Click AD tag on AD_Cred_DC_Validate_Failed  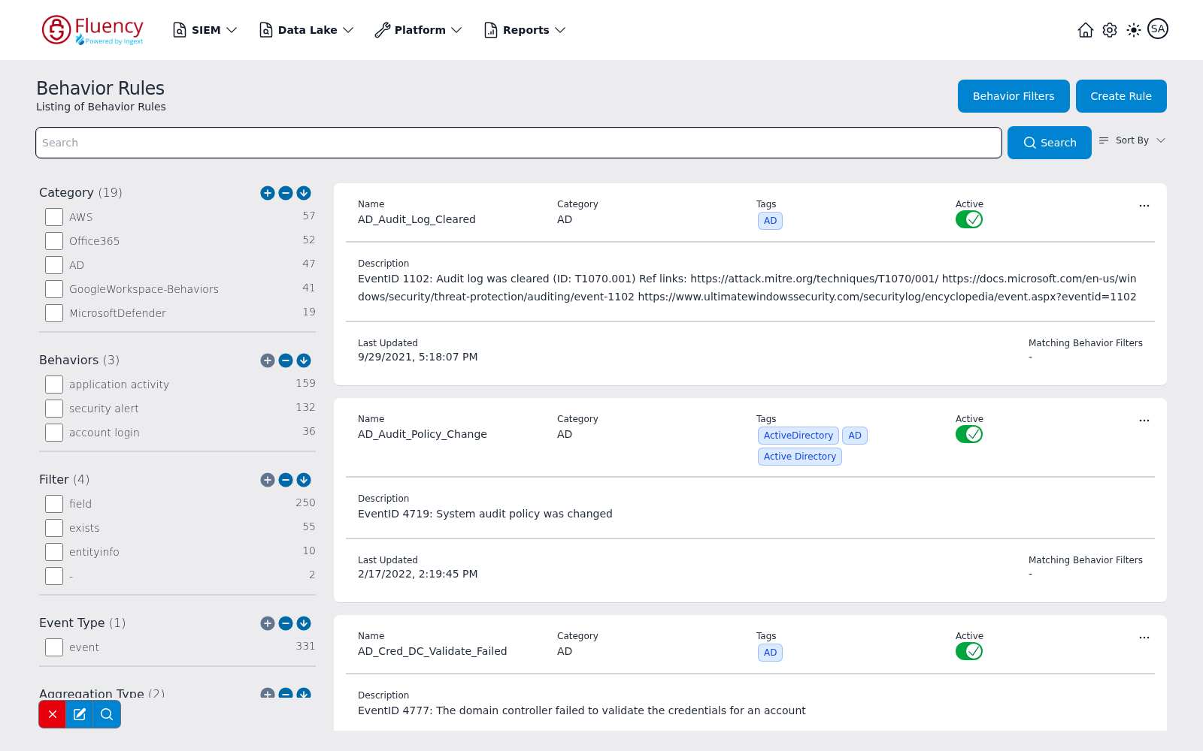click(x=770, y=653)
